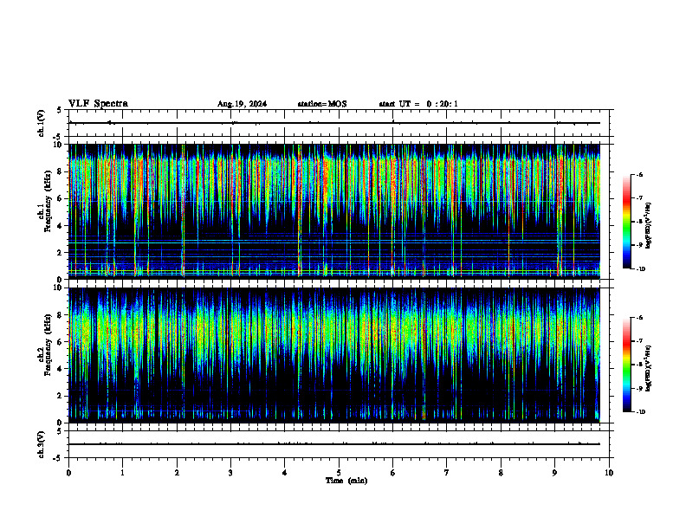The width and height of the screenshot is (686, 530).
Task: Click the ch.2 spectrogram color scale bar
Action: click(627, 365)
